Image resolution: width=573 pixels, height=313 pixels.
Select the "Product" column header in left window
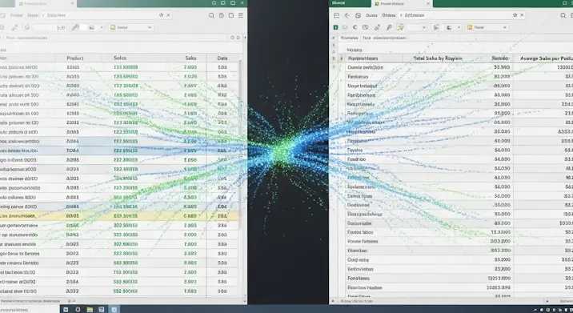(75, 58)
